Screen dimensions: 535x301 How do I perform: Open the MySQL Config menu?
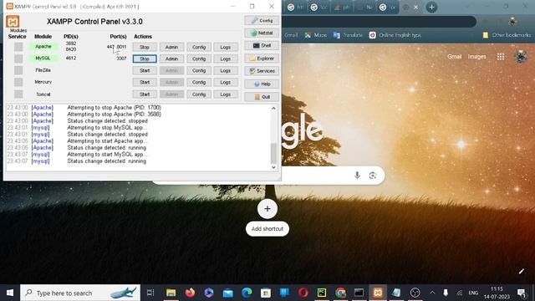pyautogui.click(x=199, y=59)
